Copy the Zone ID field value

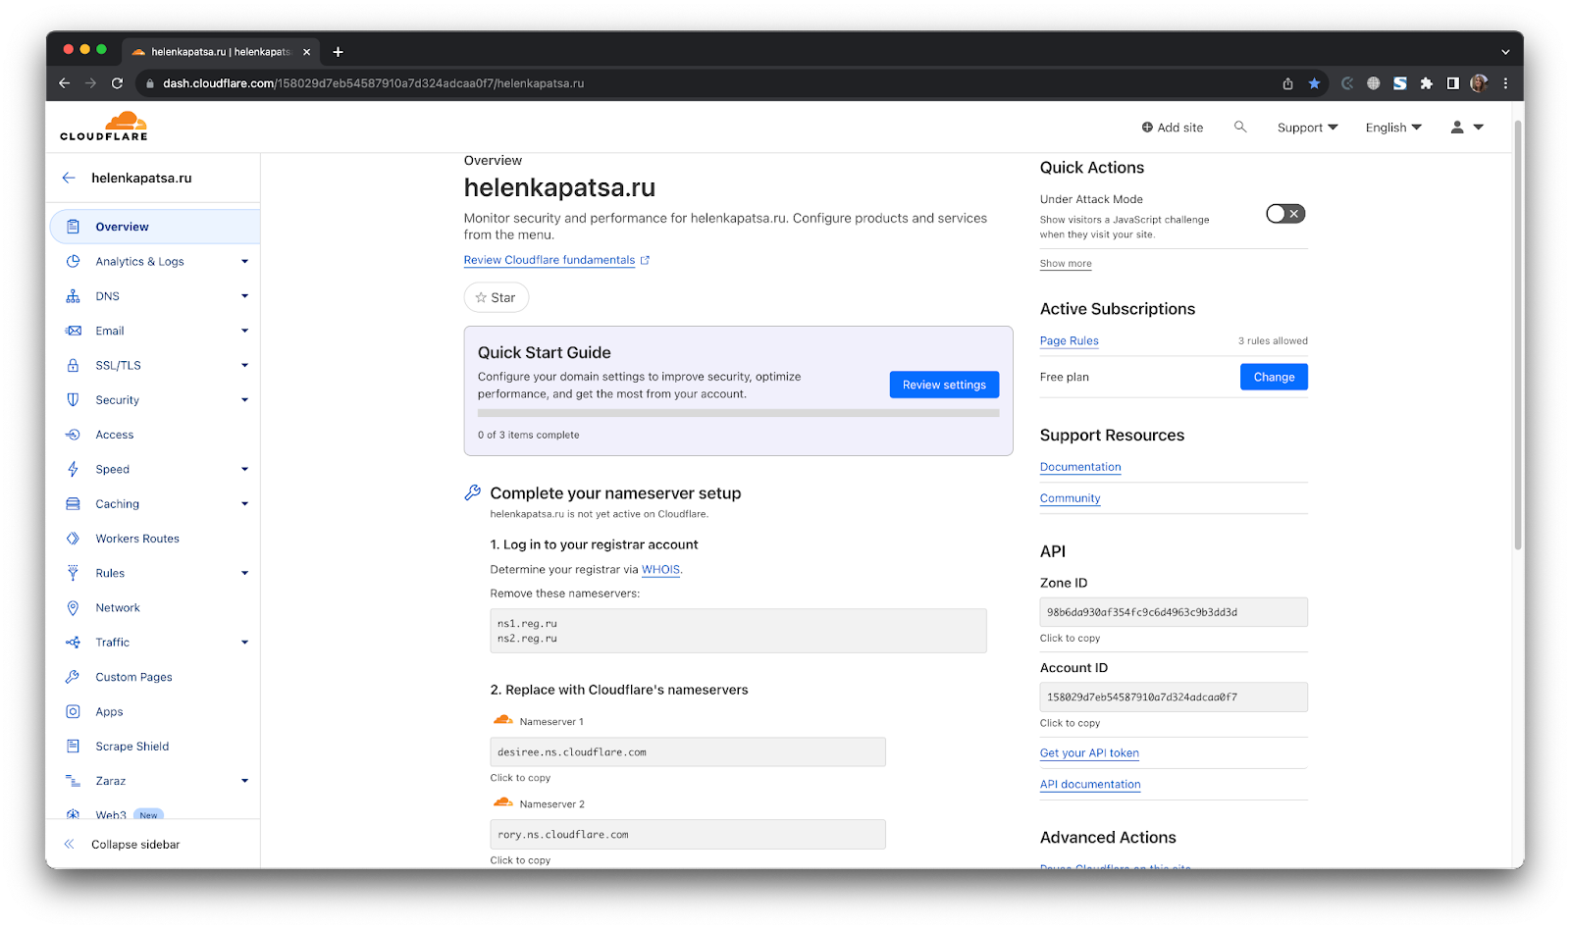click(x=1174, y=612)
